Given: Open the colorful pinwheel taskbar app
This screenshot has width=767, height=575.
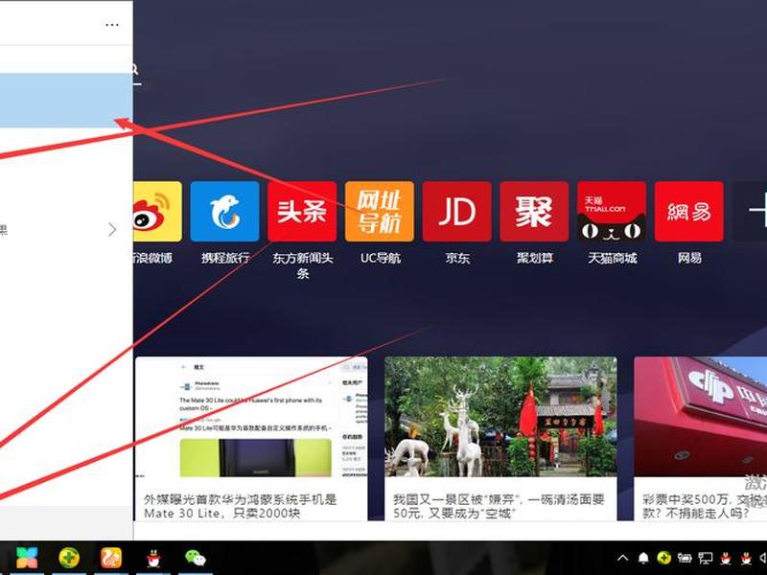Looking at the screenshot, I should click(x=27, y=558).
